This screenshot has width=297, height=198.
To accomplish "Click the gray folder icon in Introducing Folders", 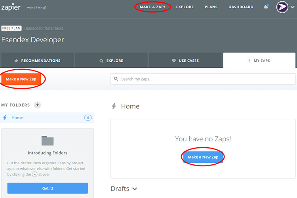I will point(48,141).
